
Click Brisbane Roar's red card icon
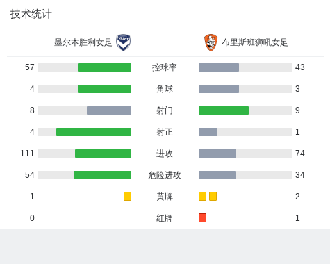(202, 217)
